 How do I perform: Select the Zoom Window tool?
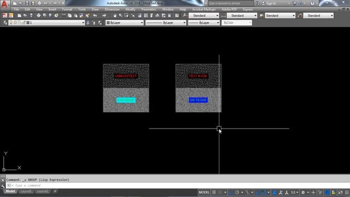(x=126, y=15)
